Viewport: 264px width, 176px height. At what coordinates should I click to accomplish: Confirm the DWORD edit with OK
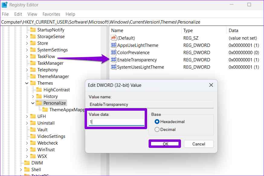point(165,144)
